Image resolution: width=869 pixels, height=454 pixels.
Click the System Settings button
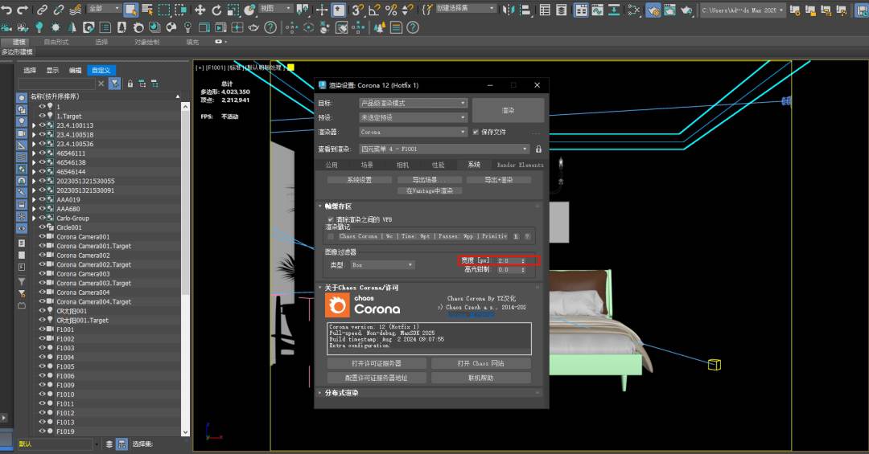(x=359, y=180)
